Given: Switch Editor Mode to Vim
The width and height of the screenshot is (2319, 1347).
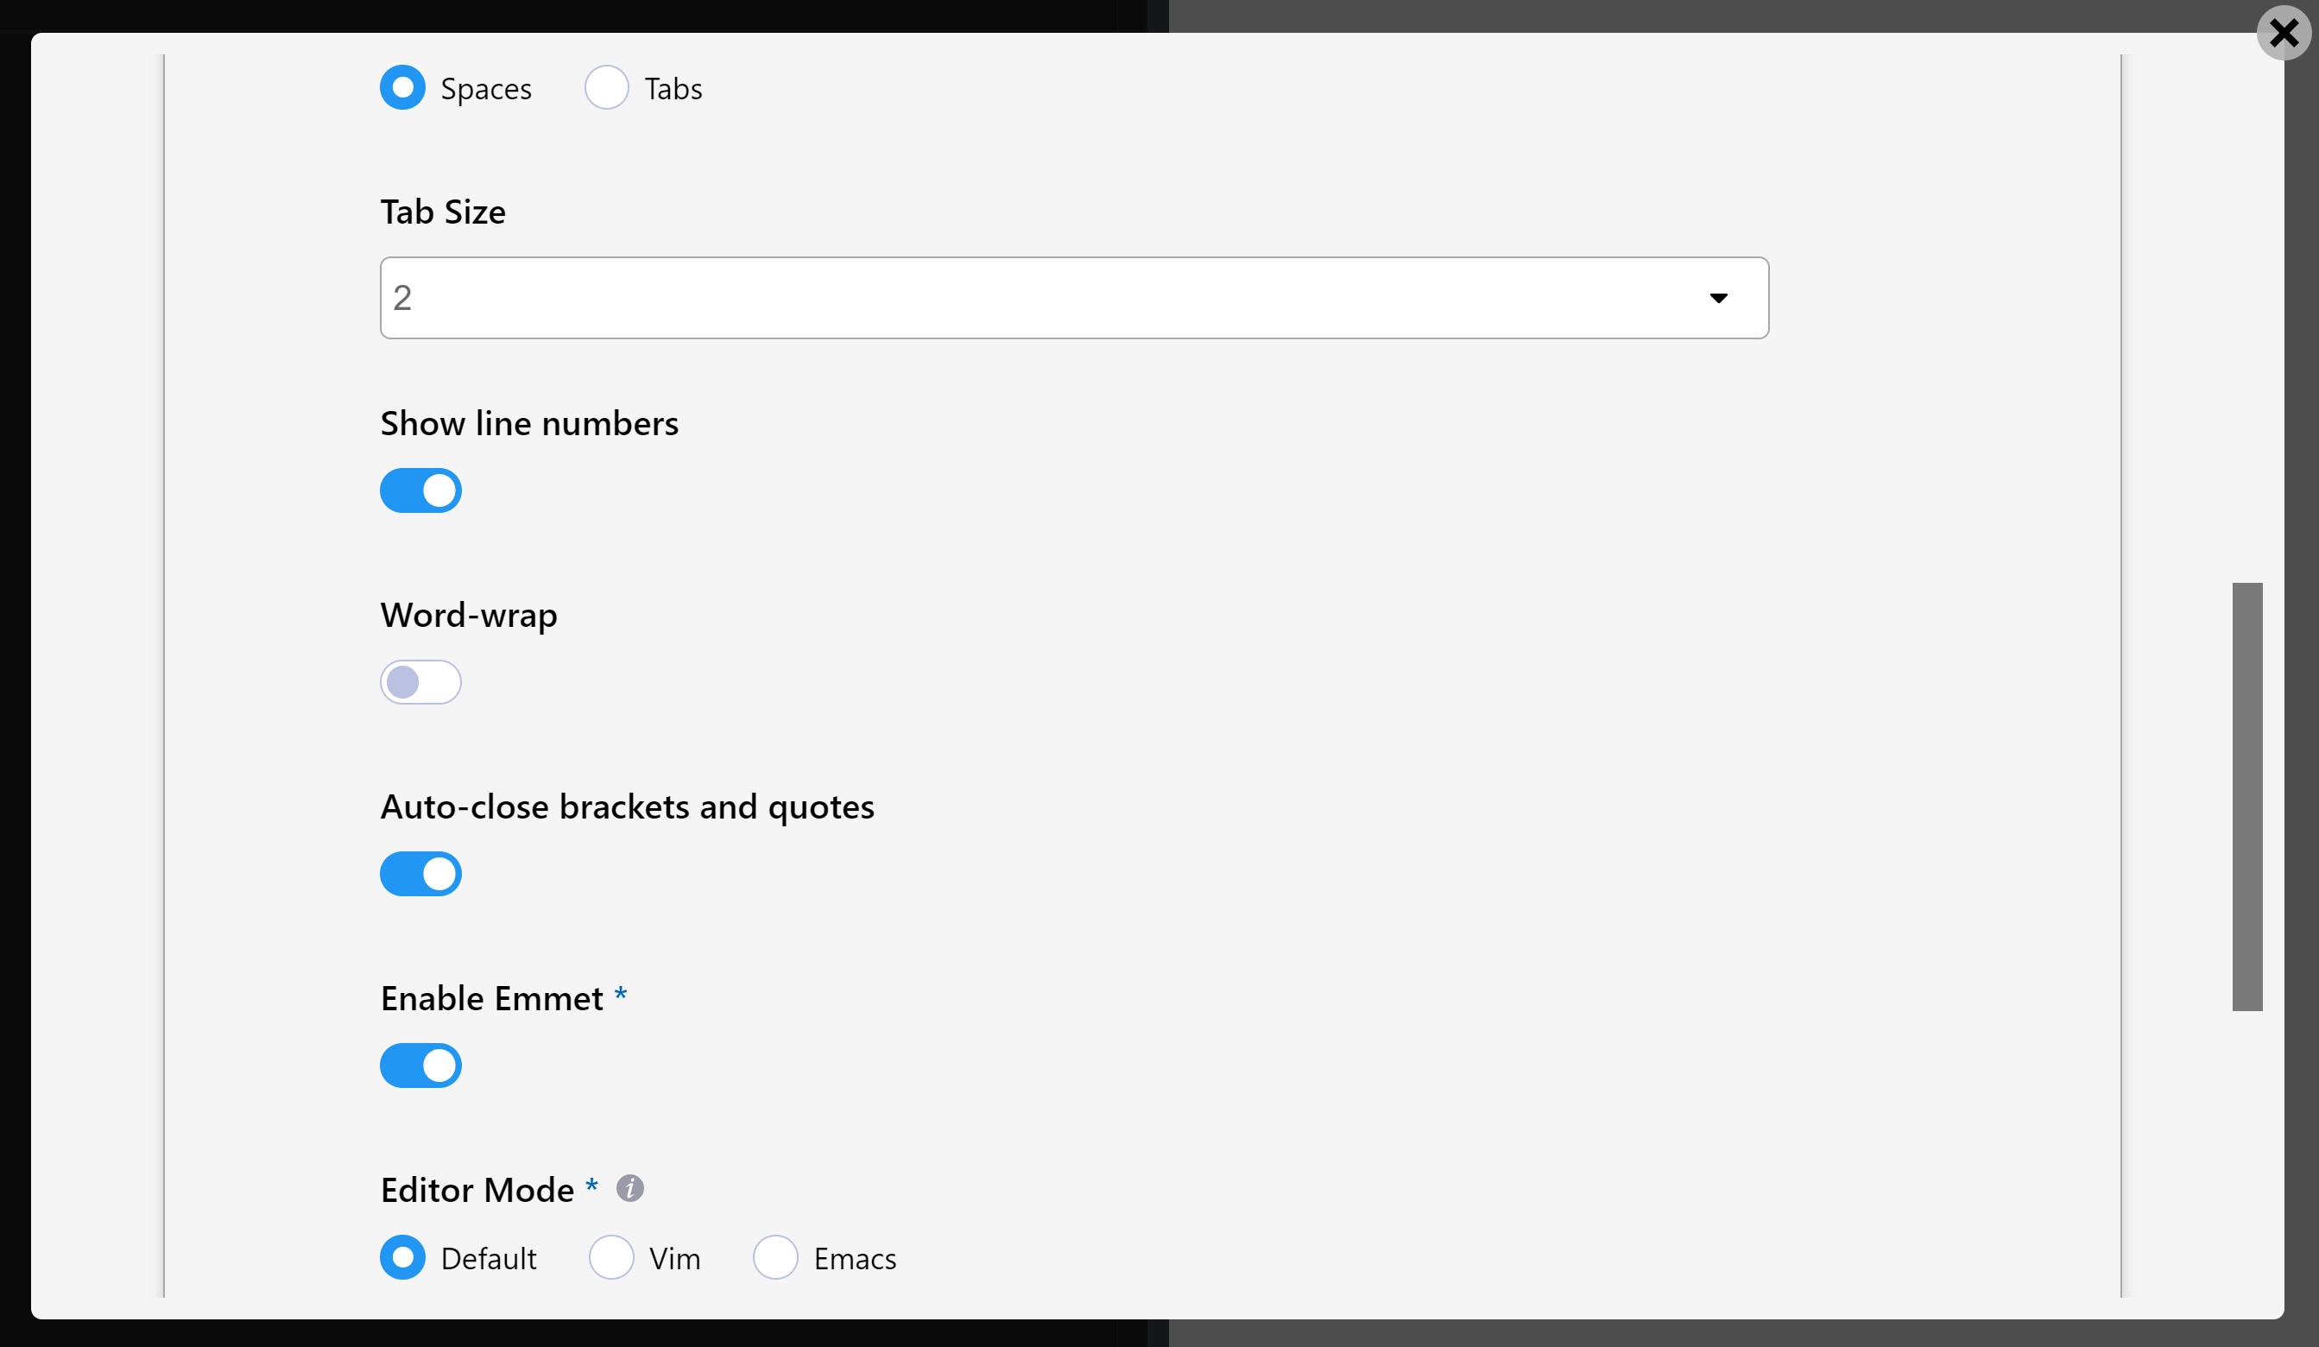Looking at the screenshot, I should click(611, 1258).
